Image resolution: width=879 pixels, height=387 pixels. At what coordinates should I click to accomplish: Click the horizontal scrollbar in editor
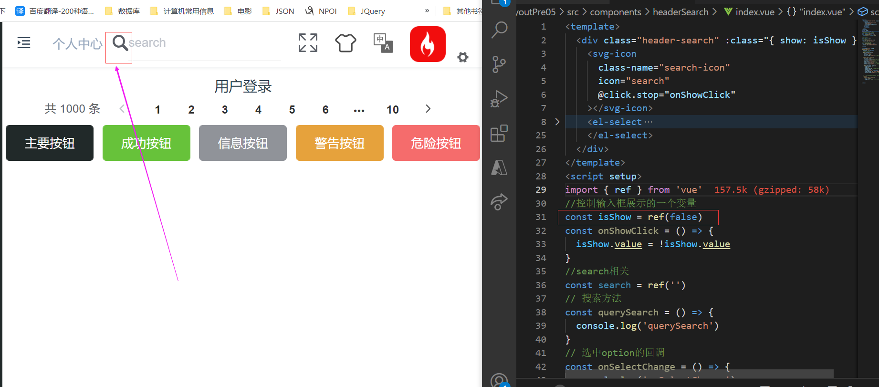tap(699, 373)
